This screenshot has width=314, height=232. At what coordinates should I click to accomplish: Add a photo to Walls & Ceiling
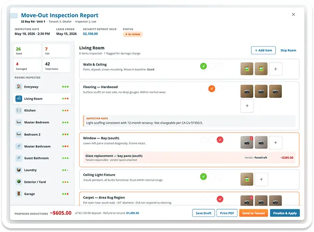click(276, 69)
